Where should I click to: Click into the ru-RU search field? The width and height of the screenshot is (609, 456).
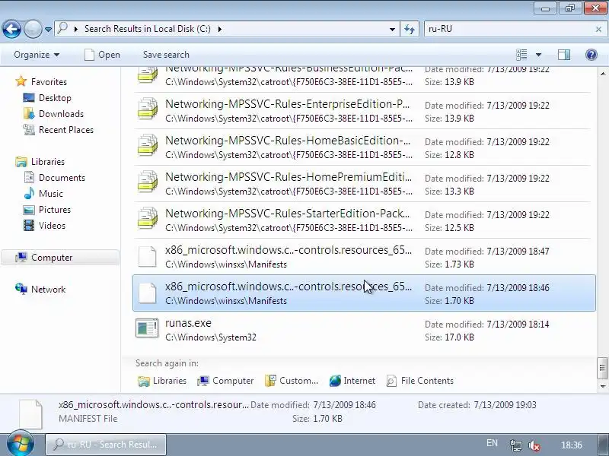[x=509, y=29]
